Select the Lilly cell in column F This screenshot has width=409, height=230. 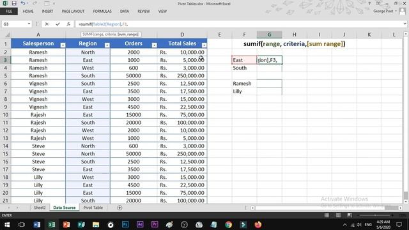[x=244, y=91]
